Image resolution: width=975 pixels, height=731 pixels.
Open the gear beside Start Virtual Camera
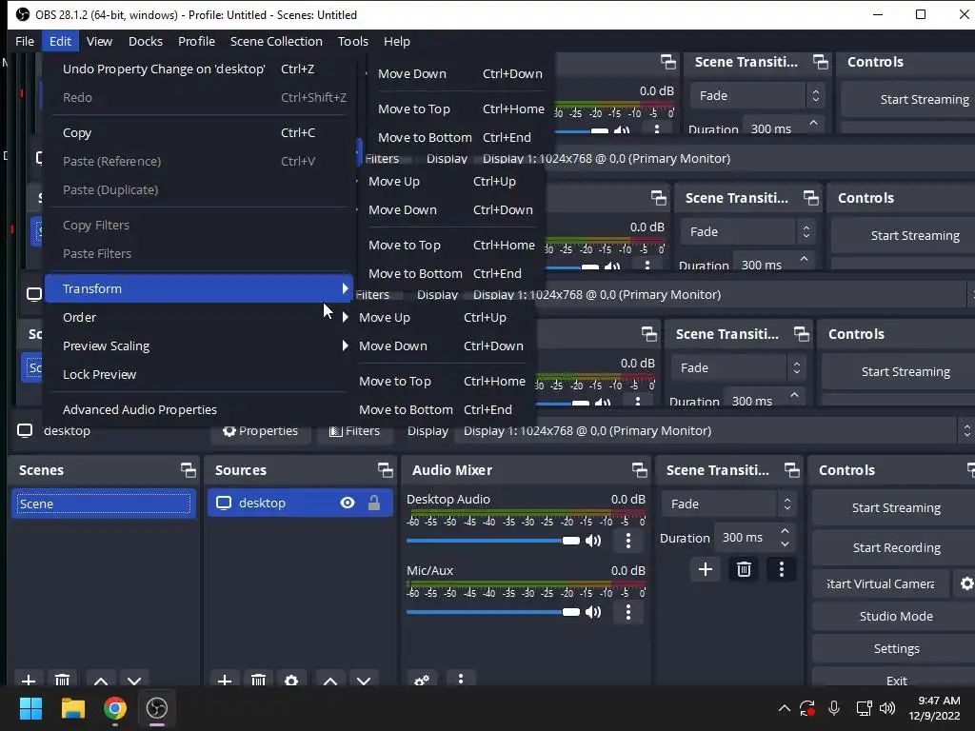pos(965,583)
